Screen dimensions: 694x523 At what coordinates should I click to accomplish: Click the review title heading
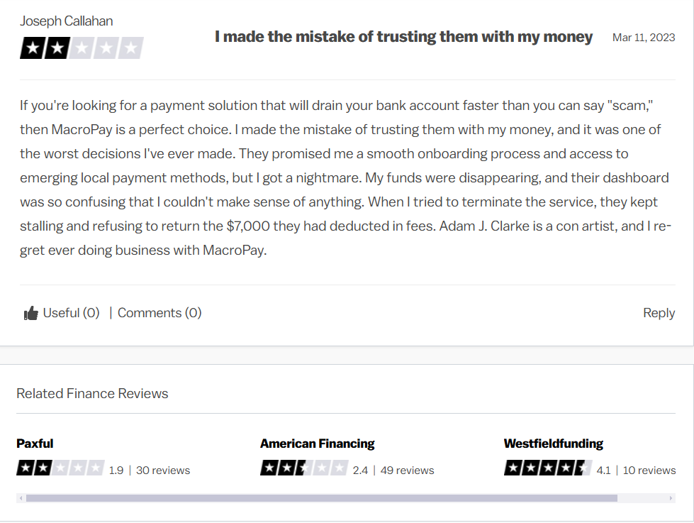coord(403,37)
